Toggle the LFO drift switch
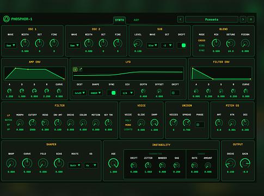The height and width of the screenshot is (196, 264). tap(175, 93)
